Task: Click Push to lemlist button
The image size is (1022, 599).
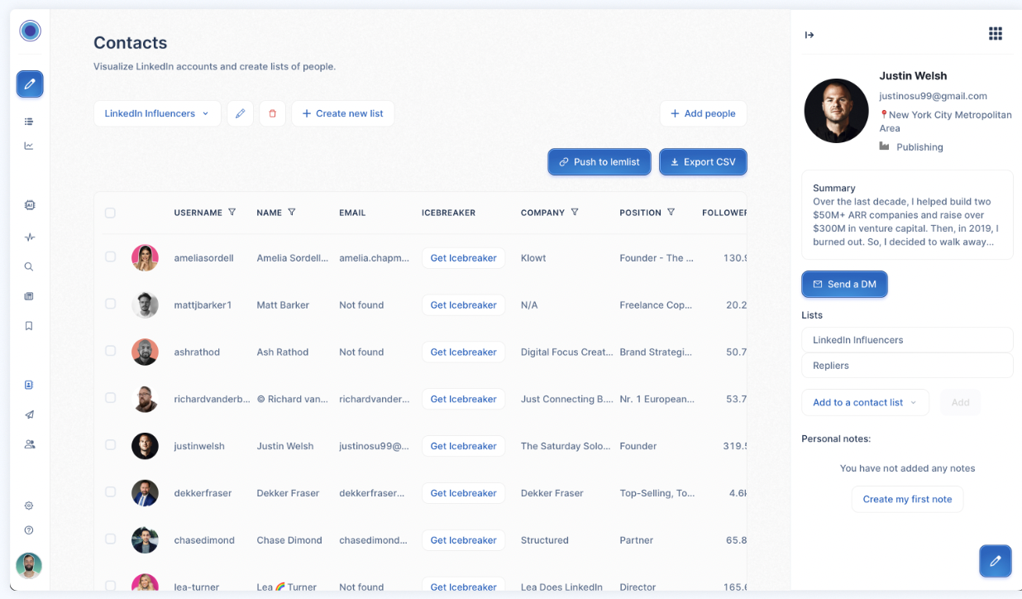Action: coord(599,162)
